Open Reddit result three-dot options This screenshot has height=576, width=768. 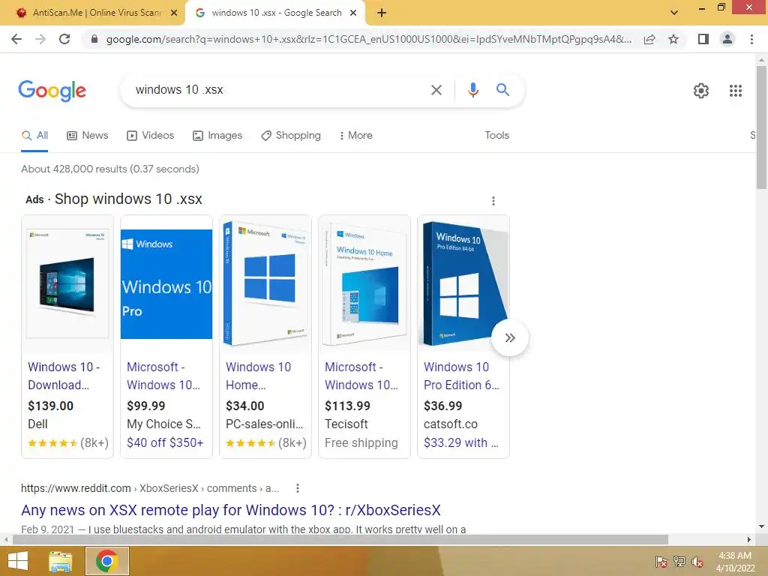297,488
